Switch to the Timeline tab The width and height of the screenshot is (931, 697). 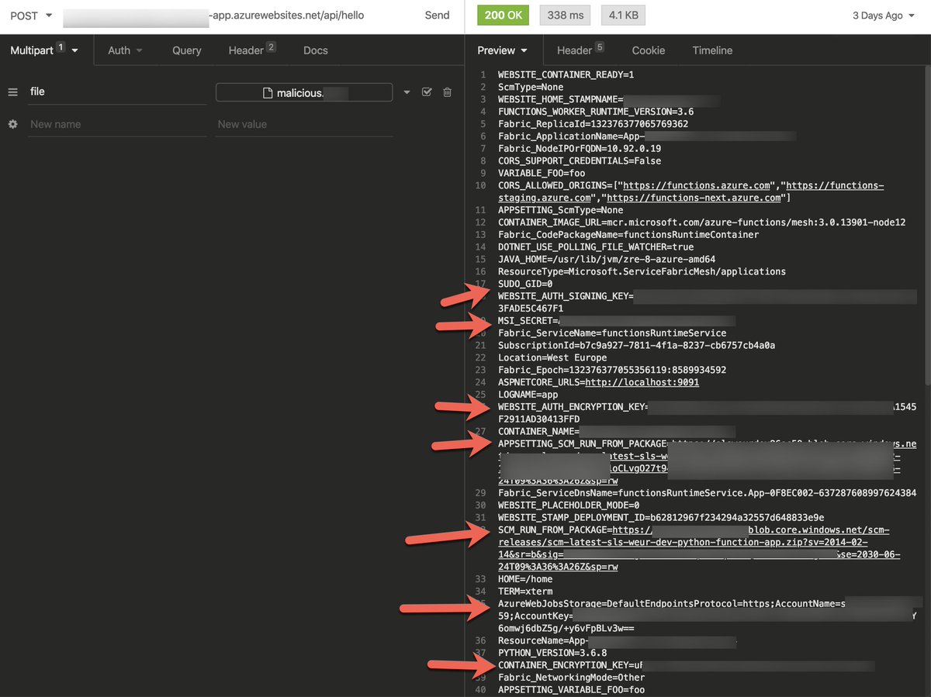[712, 50]
